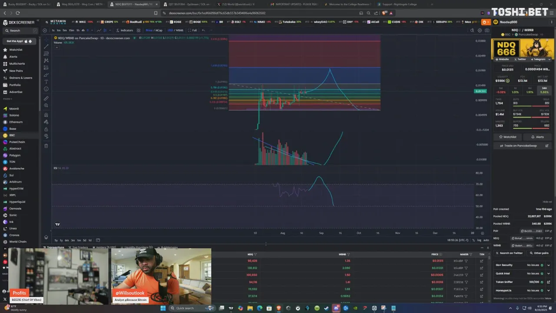Click the Undo arrow in chart toolbar
The image size is (556, 313).
(x=203, y=30)
